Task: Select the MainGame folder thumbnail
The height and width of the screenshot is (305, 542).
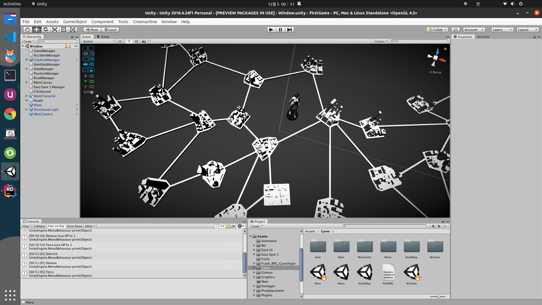Action: (364, 249)
